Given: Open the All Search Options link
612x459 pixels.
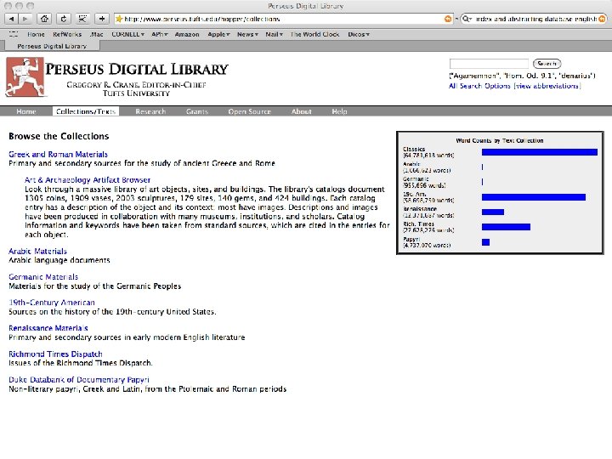Looking at the screenshot, I should pyautogui.click(x=479, y=86).
